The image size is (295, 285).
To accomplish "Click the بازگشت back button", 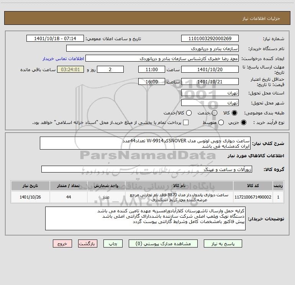I will (x=88, y=243).
